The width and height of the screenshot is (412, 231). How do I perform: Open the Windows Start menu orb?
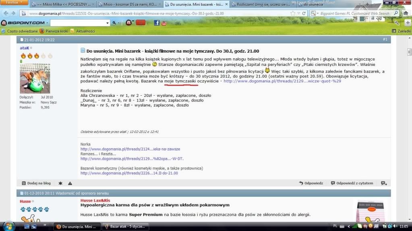[x=8, y=226]
